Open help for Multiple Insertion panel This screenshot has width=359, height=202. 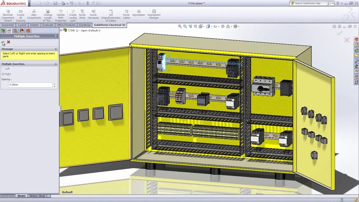[x=56, y=36]
